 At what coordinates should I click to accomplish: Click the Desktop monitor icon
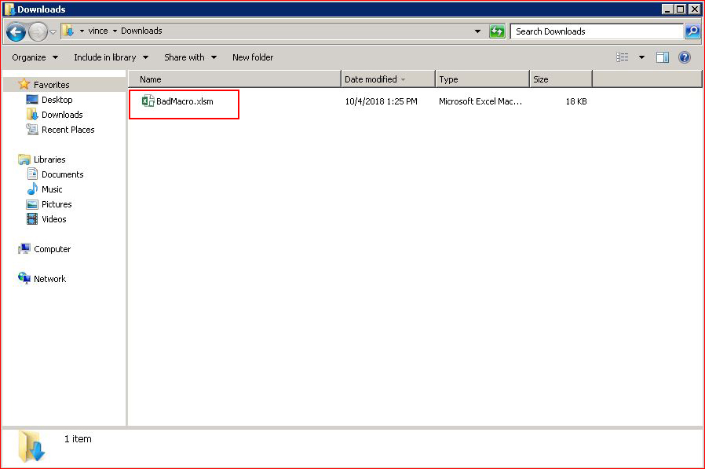[x=32, y=100]
